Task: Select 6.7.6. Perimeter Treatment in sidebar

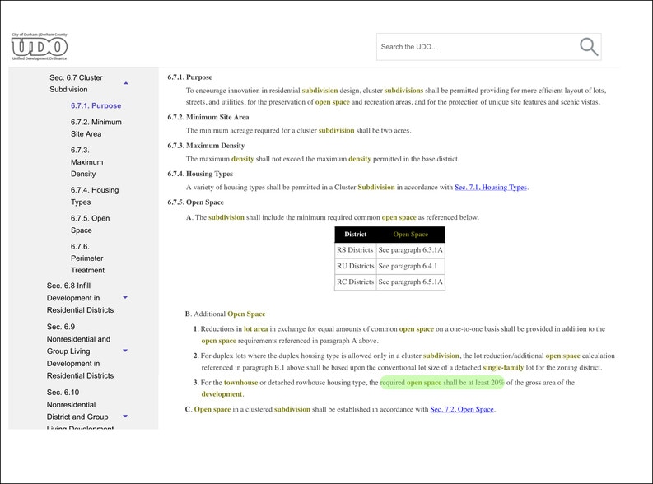Action: [x=87, y=258]
